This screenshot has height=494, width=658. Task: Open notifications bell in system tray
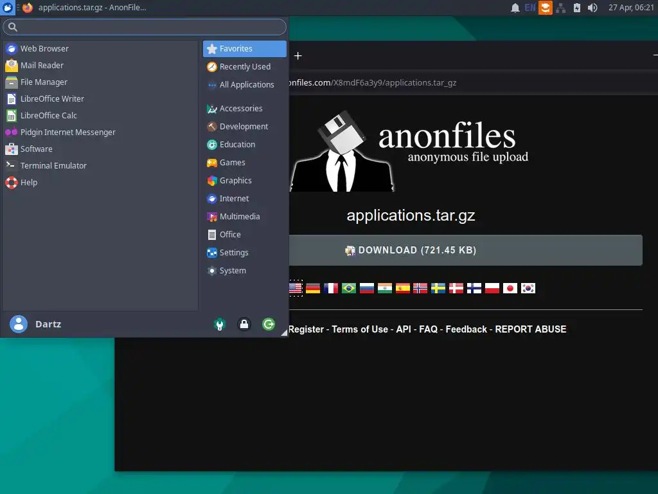click(x=515, y=8)
